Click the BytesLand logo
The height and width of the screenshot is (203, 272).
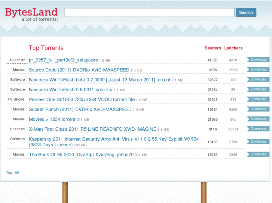pos(31,12)
